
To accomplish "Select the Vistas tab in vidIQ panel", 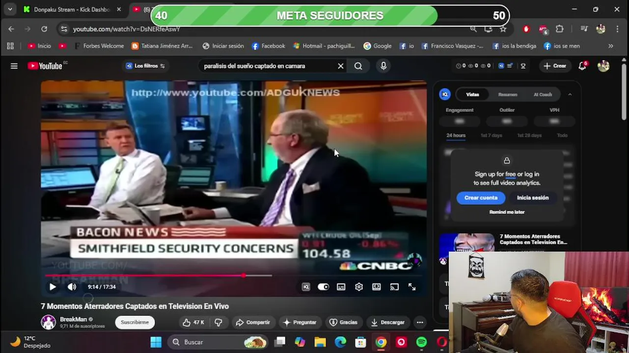I will pyautogui.click(x=472, y=94).
